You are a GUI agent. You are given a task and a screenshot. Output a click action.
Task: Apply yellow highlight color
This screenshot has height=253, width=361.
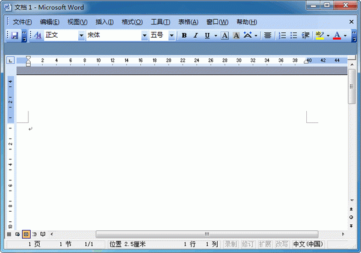pos(320,35)
